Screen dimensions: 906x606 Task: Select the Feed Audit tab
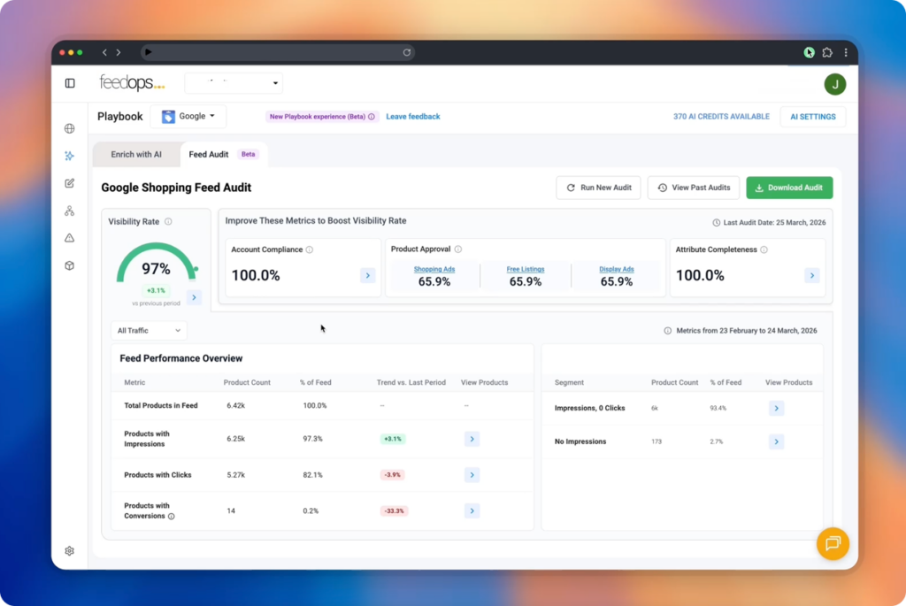coord(208,154)
